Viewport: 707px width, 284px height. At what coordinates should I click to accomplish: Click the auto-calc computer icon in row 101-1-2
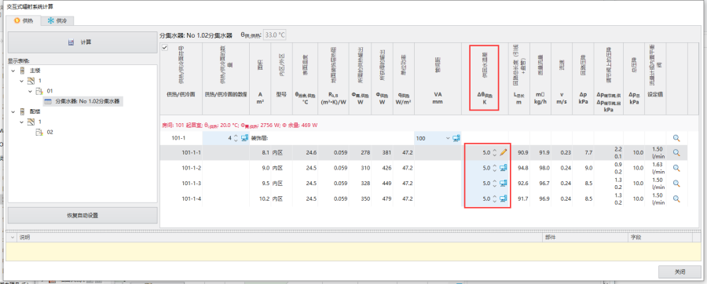tap(504, 168)
